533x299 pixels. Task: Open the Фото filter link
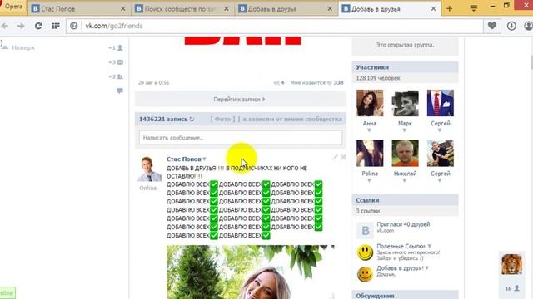pos(222,119)
